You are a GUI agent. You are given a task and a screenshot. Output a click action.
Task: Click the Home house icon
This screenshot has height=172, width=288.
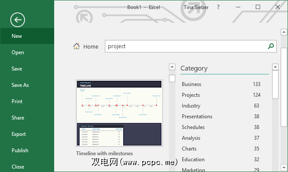click(x=77, y=46)
